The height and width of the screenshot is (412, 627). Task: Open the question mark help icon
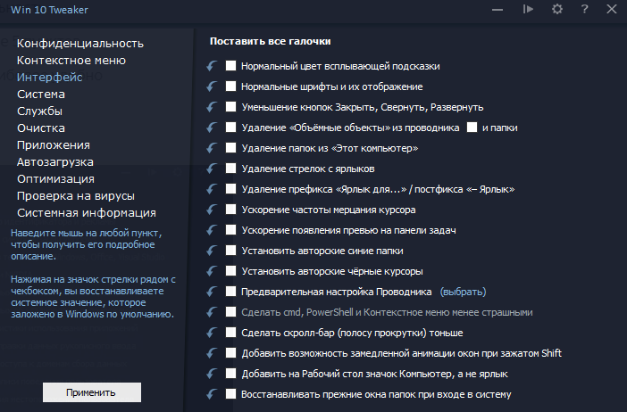point(584,9)
